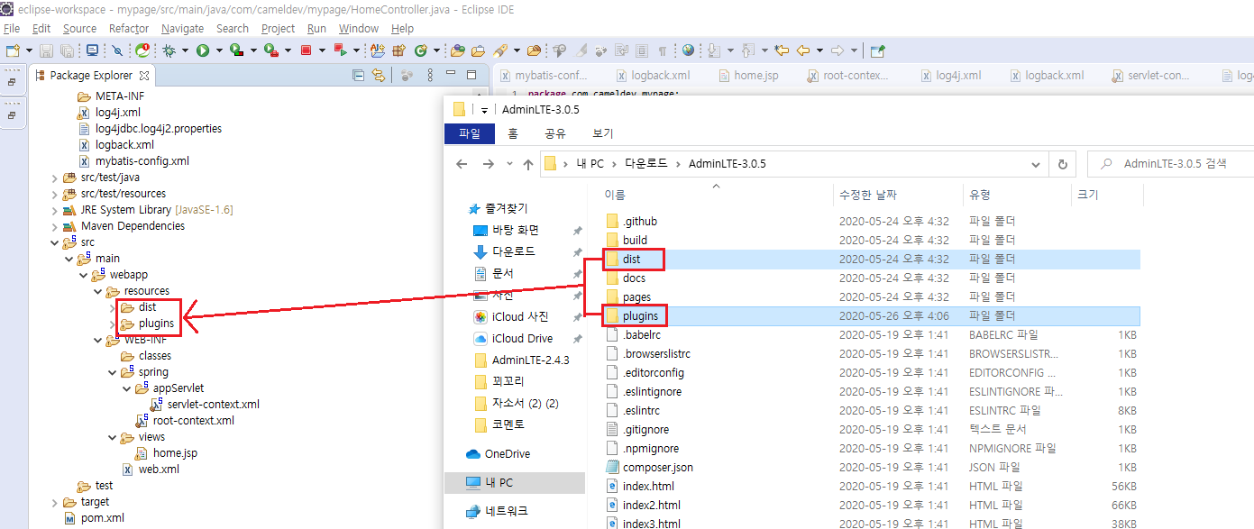Click the Coverage run icon
This screenshot has width=1254, height=529.
pyautogui.click(x=236, y=50)
